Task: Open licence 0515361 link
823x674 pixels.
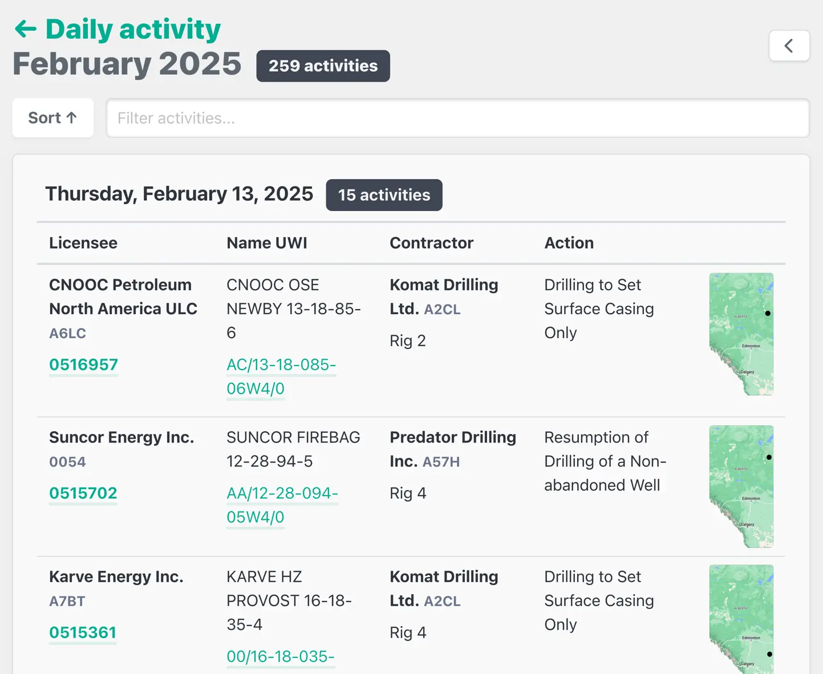Action: (x=83, y=632)
